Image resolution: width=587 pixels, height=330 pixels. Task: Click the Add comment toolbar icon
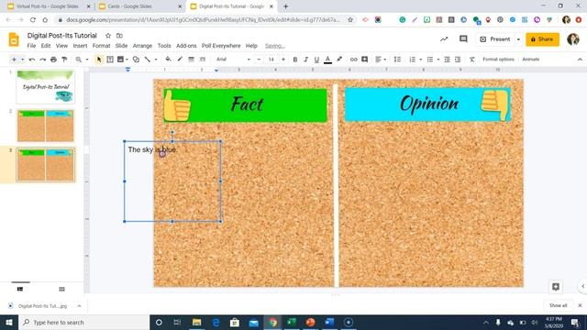coord(365,60)
